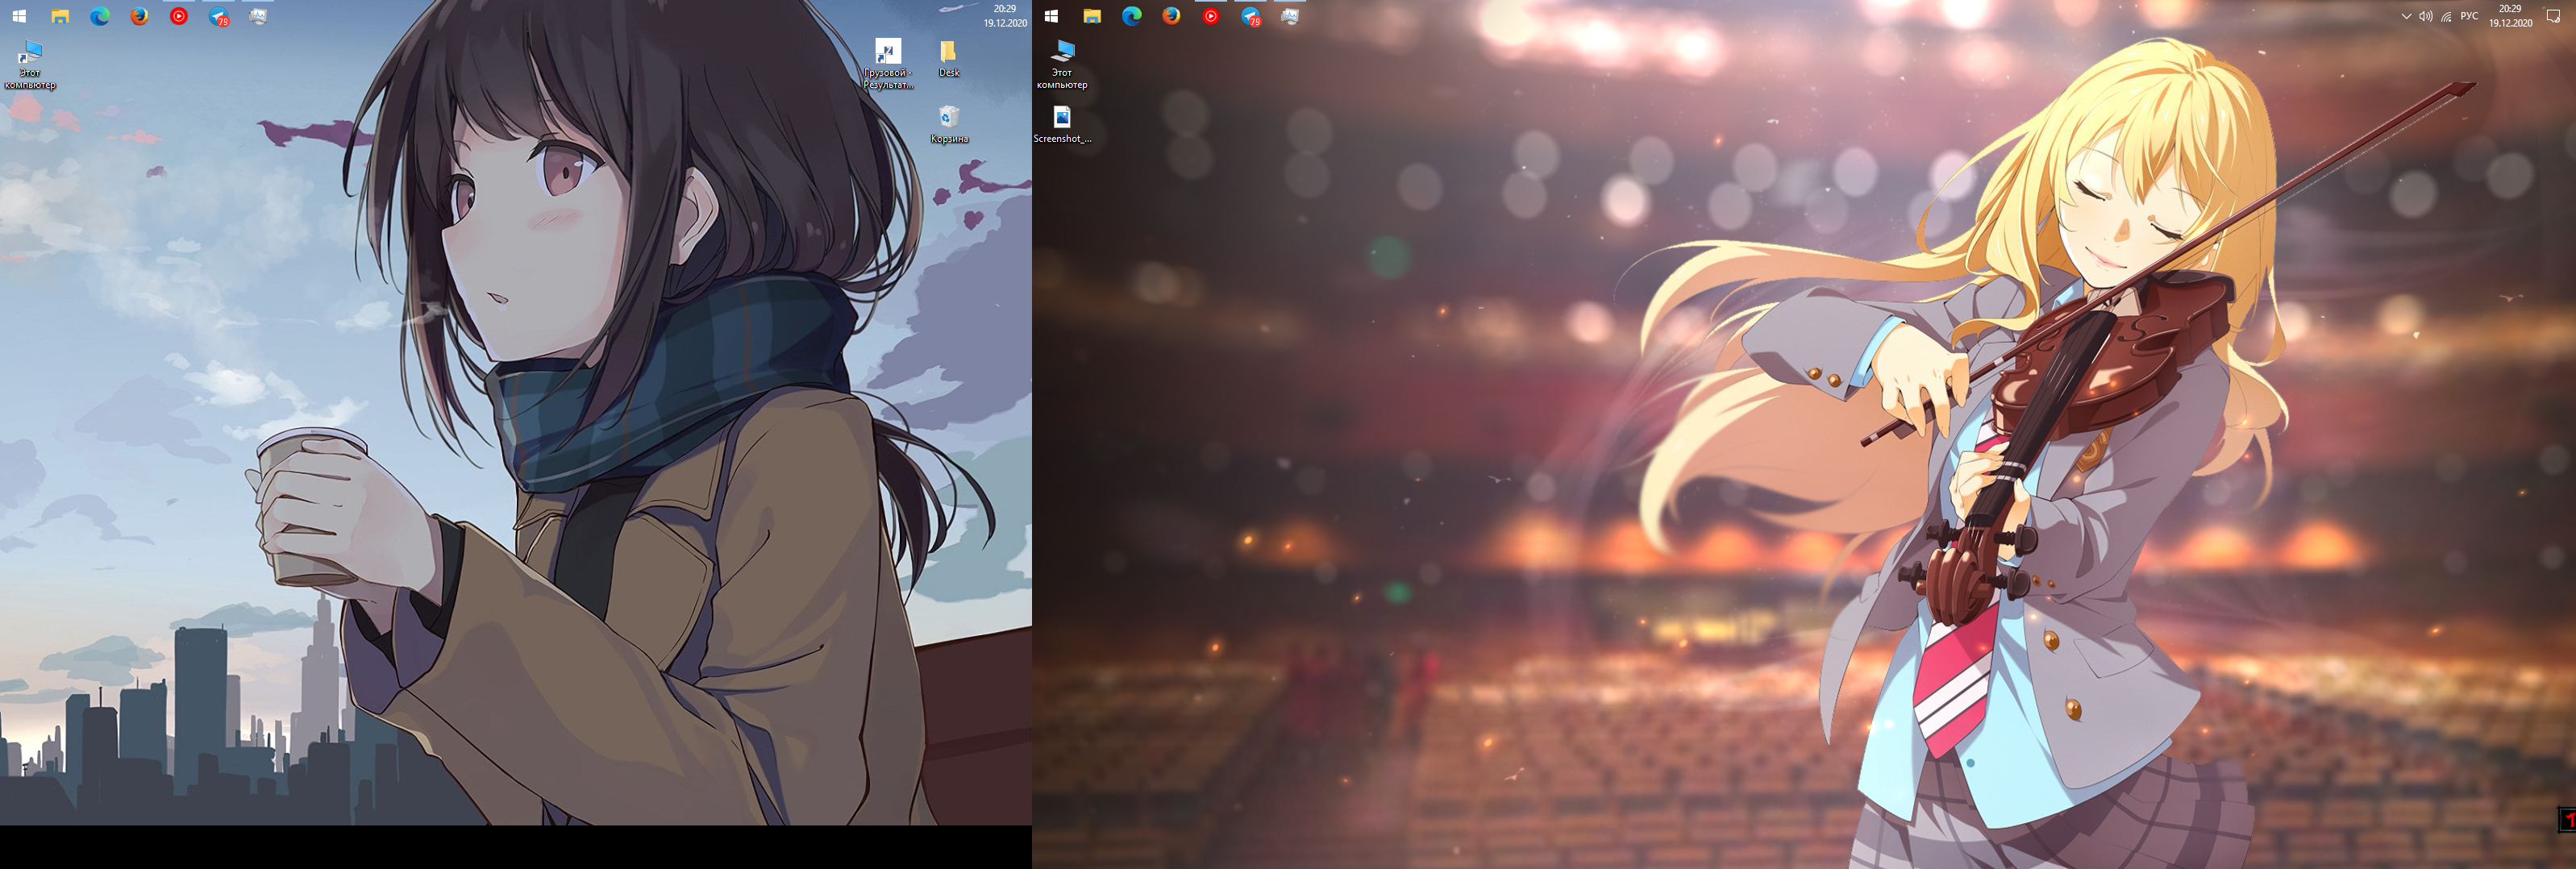The width and height of the screenshot is (2576, 869).
Task: Select the 'Корзина' recycle bin icon
Action: pyautogui.click(x=949, y=125)
